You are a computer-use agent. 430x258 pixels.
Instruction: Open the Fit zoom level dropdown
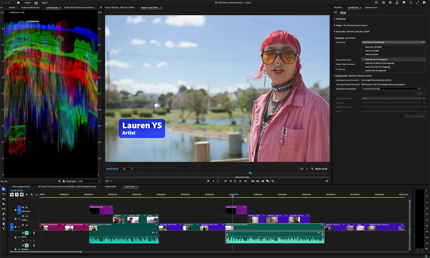pyautogui.click(x=128, y=169)
